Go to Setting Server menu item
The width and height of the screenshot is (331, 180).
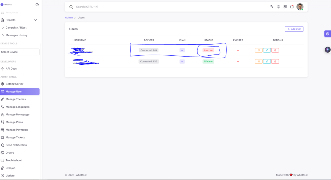14,84
